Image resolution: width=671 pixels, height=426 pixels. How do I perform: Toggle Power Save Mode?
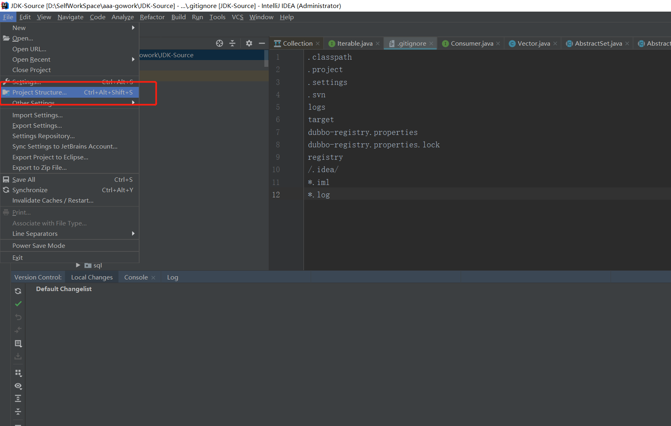[x=70, y=245]
